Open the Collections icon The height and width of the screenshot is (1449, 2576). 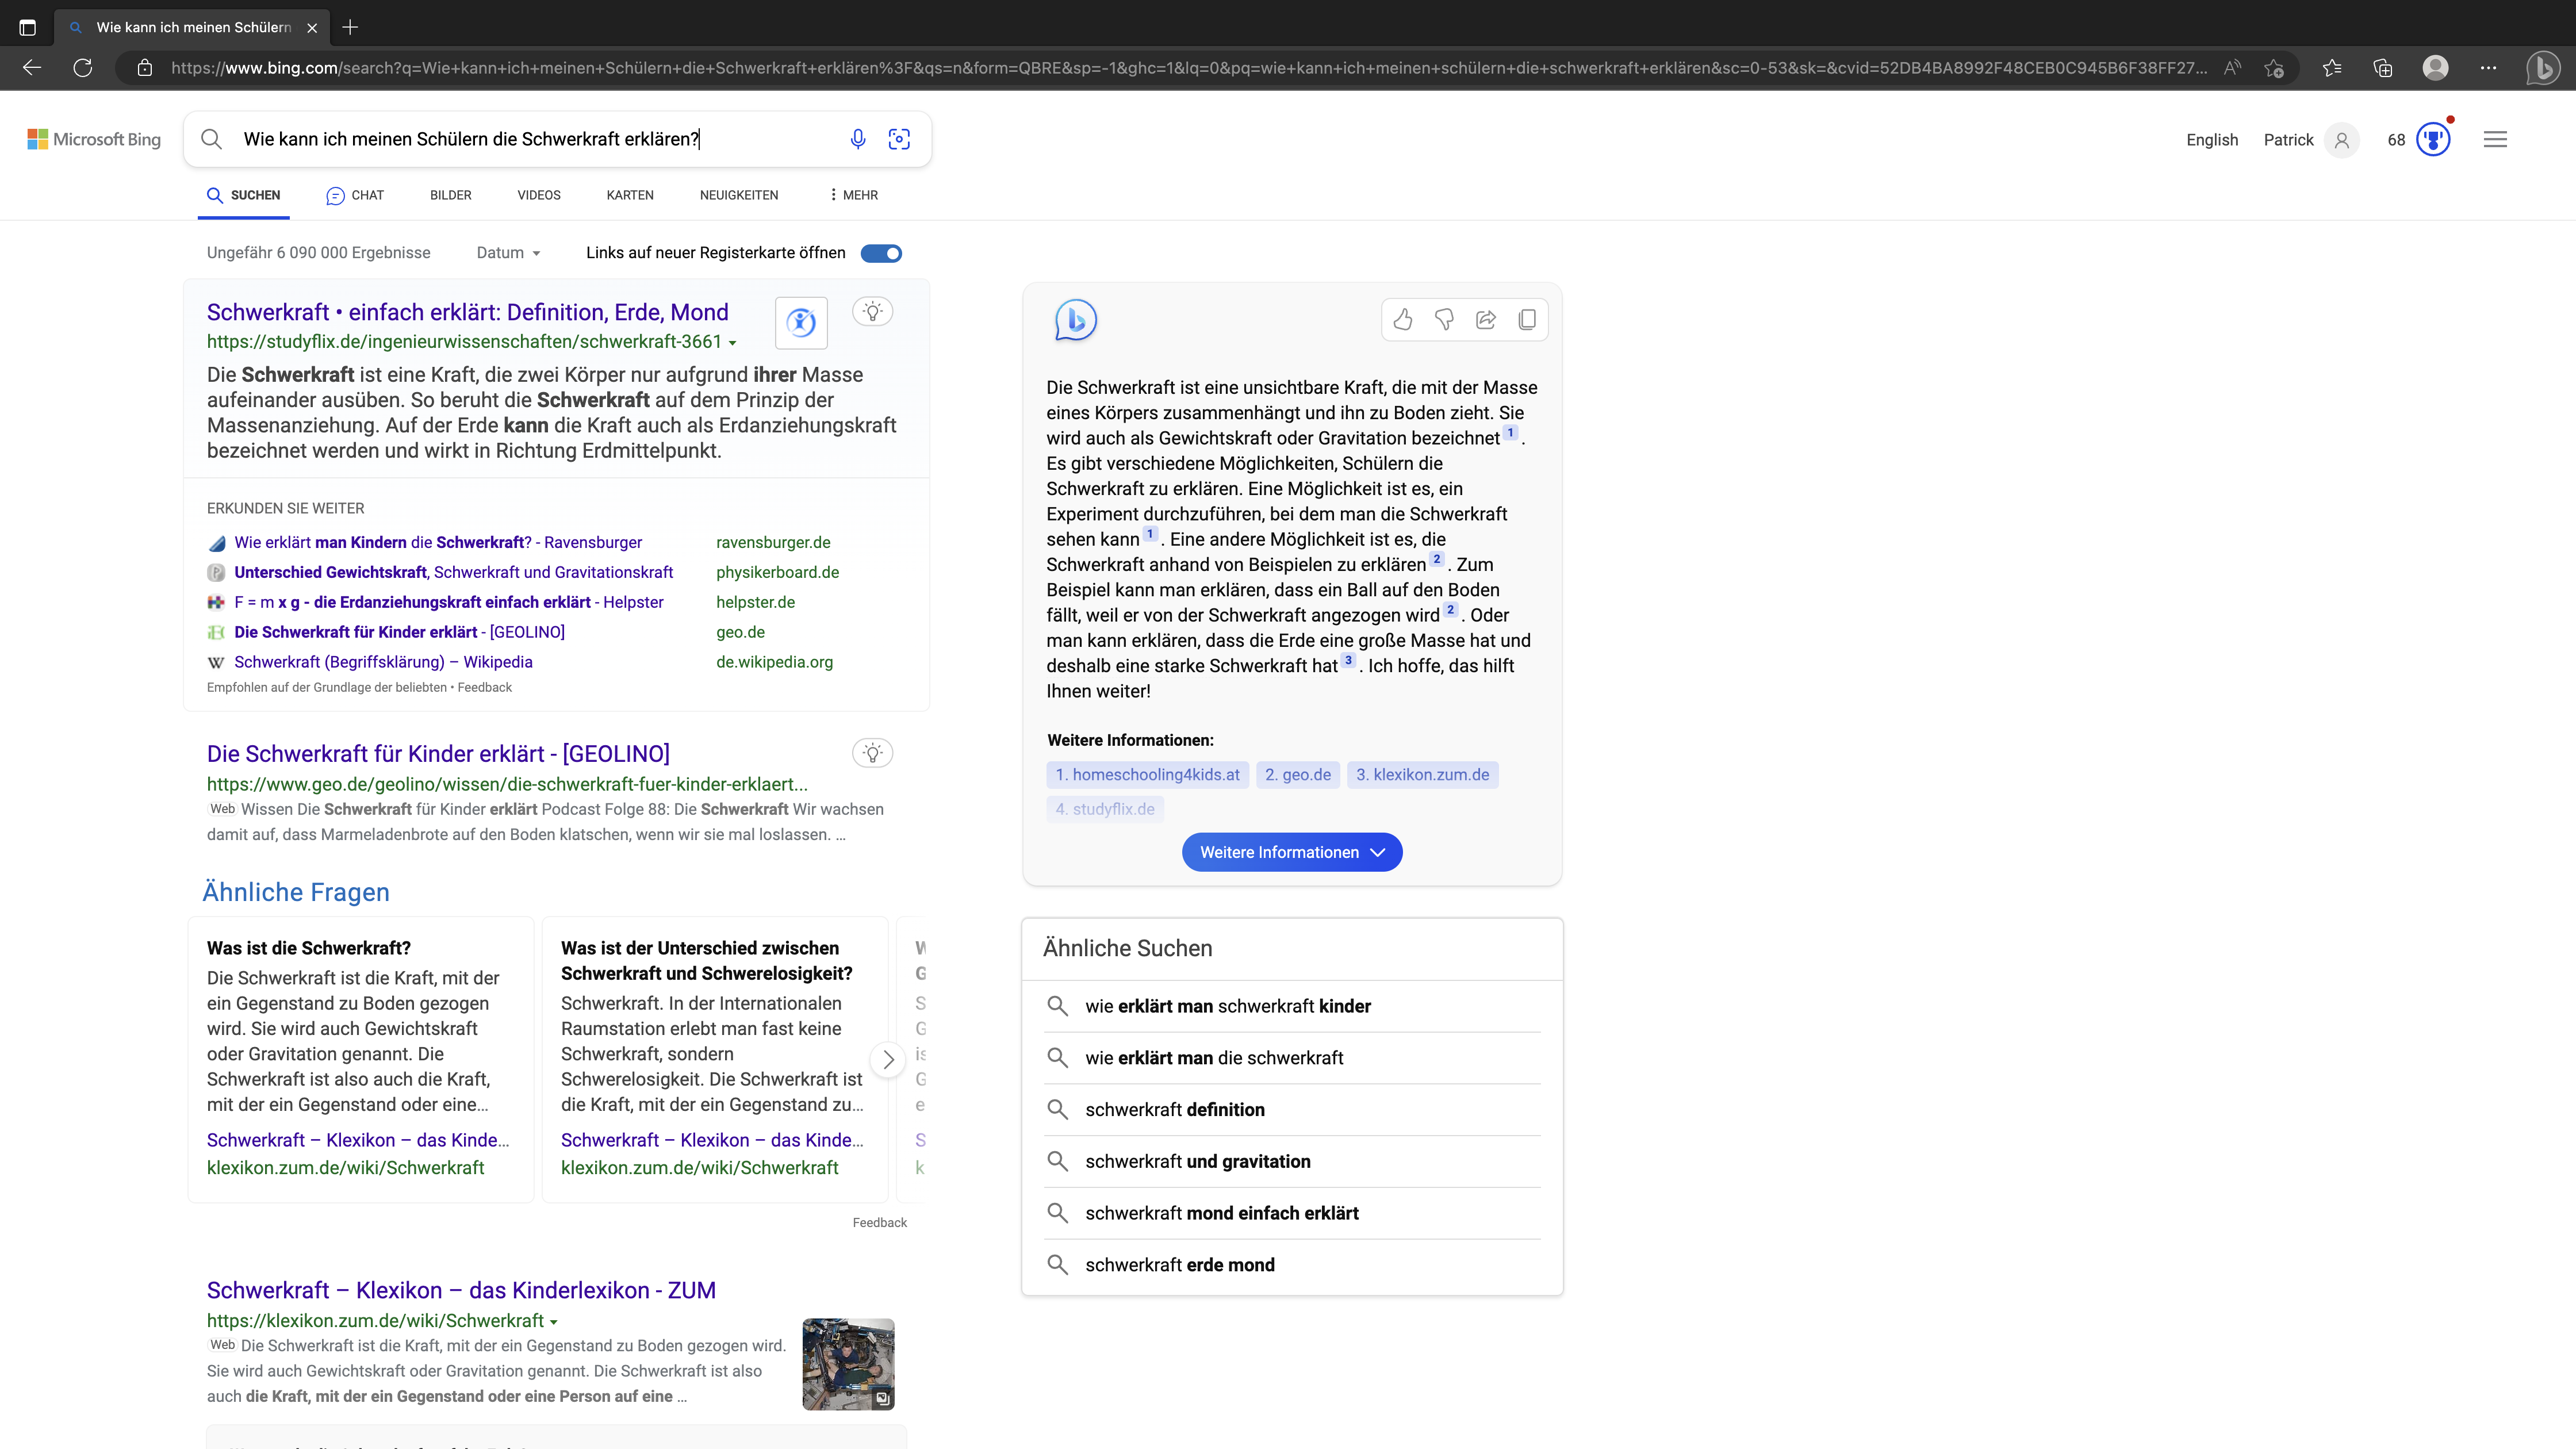pyautogui.click(x=2383, y=68)
